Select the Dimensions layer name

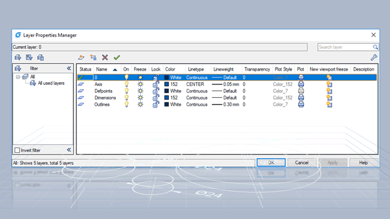coord(105,97)
